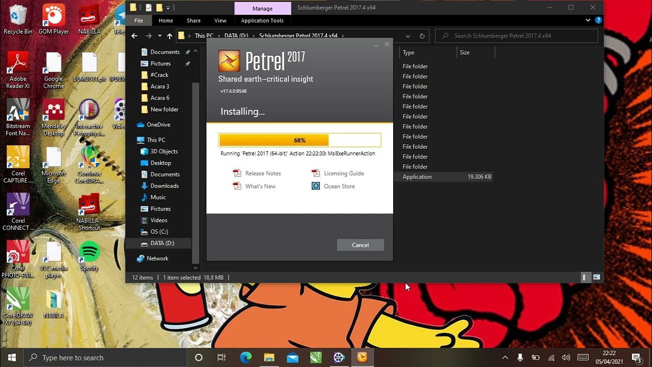
Task: Open Microsoft Edge desktop shortcut
Action: 53,165
